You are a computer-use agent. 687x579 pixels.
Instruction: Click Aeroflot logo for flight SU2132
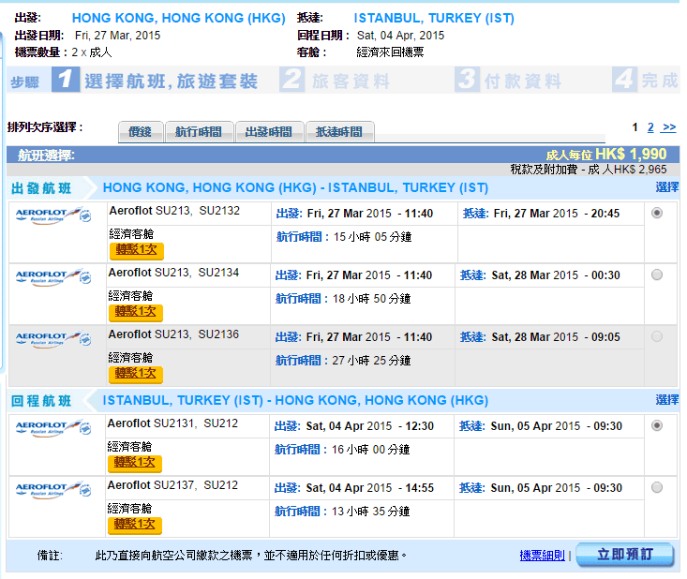point(53,215)
